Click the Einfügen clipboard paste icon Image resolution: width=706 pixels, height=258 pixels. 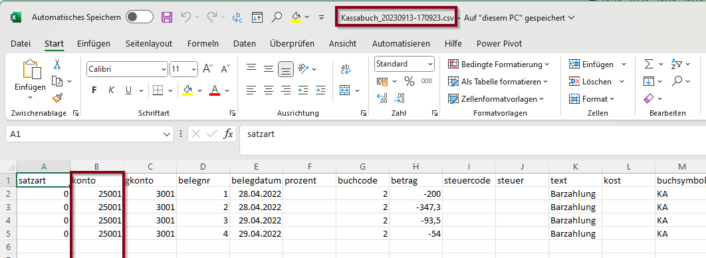[31, 70]
